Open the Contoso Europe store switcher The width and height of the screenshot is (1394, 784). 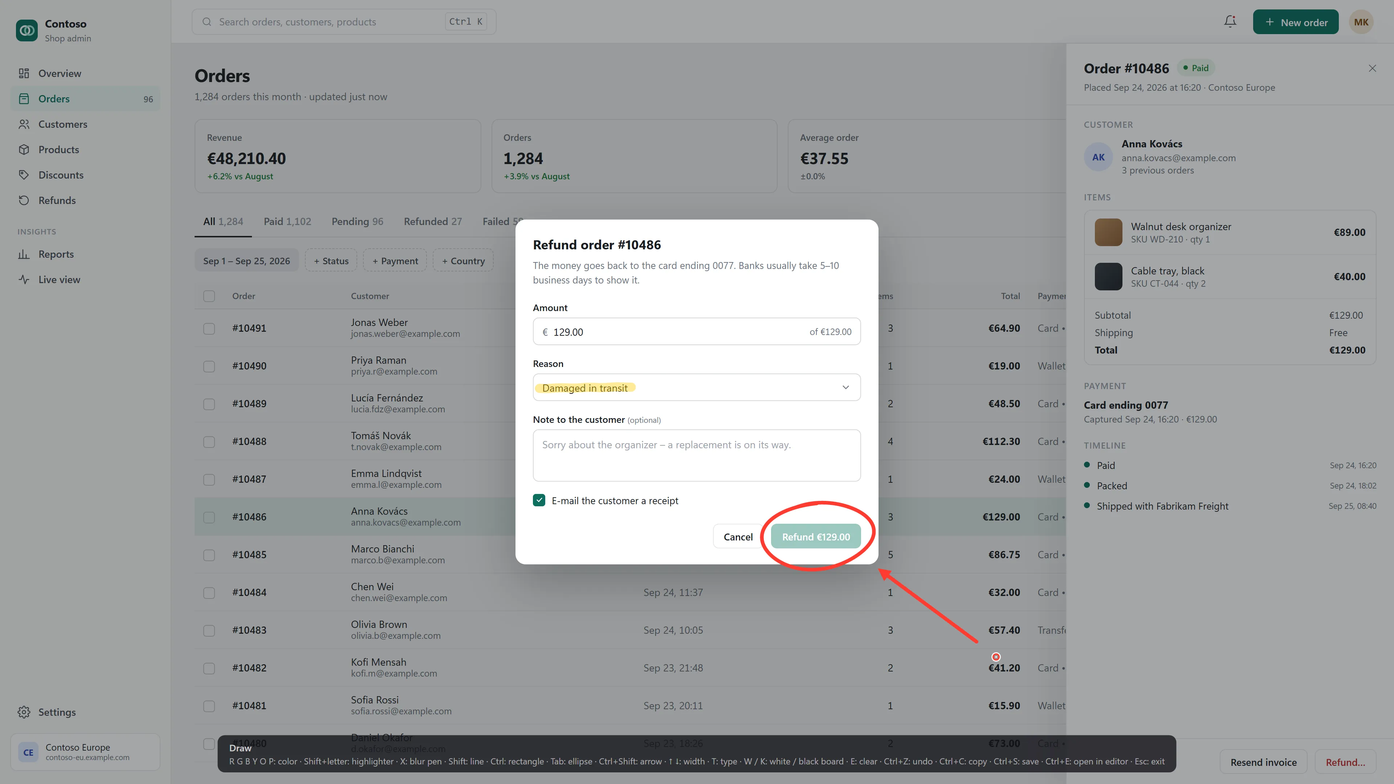[x=86, y=752]
